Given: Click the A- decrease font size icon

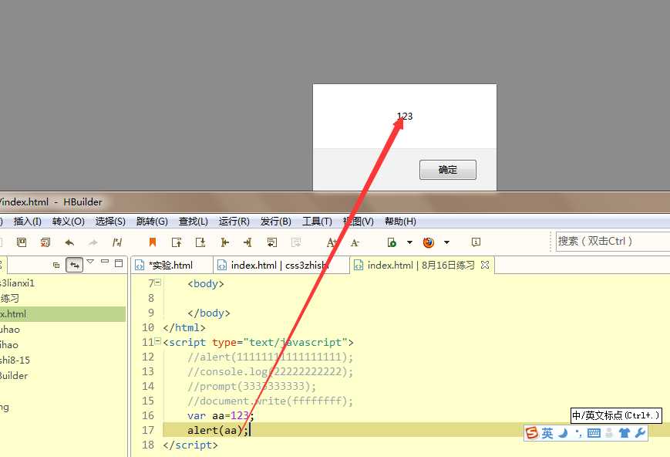Looking at the screenshot, I should [x=355, y=242].
